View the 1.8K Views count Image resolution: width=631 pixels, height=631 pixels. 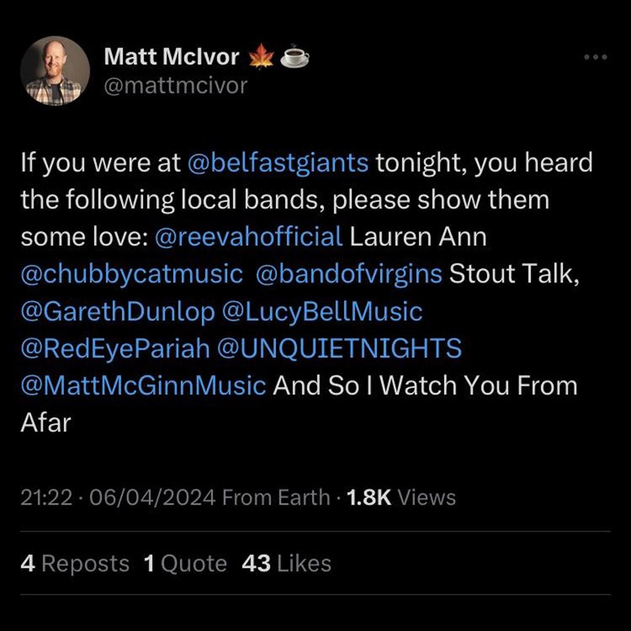(401, 497)
